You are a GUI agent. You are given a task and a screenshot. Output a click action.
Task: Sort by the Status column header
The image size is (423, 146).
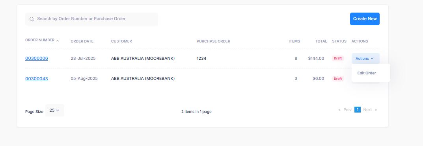(339, 41)
